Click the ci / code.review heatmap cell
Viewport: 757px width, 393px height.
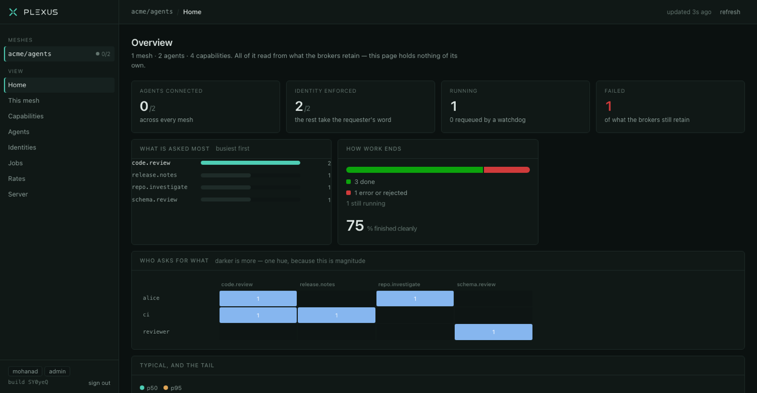[x=258, y=315]
